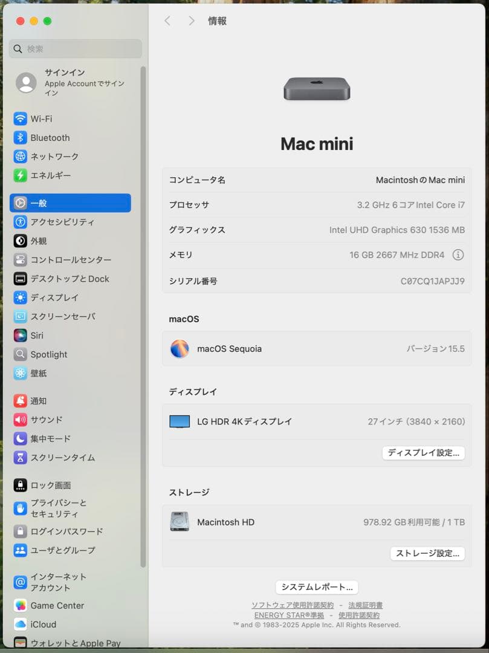Open システムレポート (System Report)

(317, 586)
